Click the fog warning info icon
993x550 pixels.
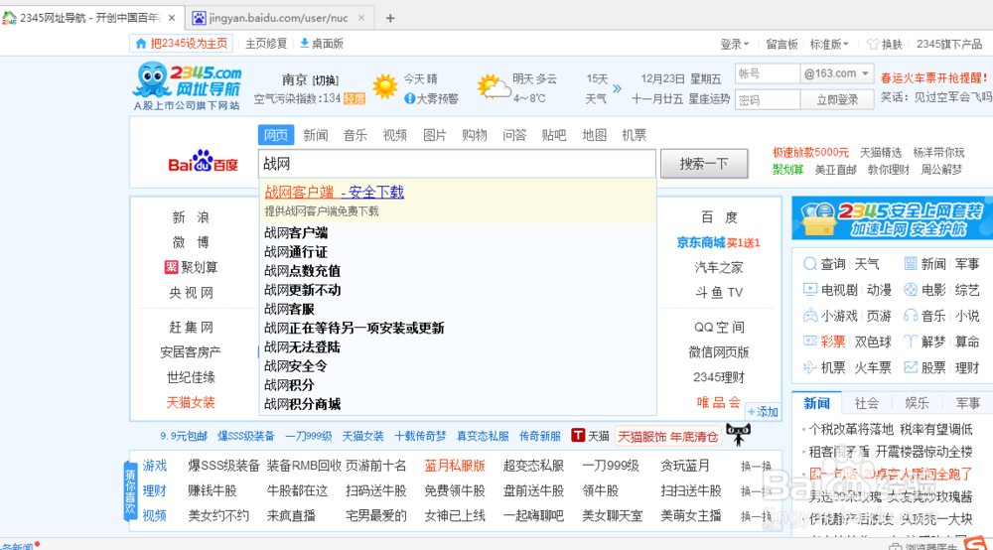click(x=409, y=98)
